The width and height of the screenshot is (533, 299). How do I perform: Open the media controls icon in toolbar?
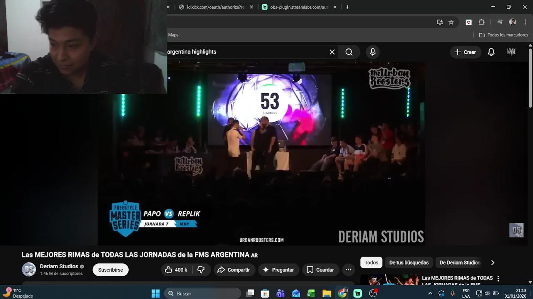(500, 22)
